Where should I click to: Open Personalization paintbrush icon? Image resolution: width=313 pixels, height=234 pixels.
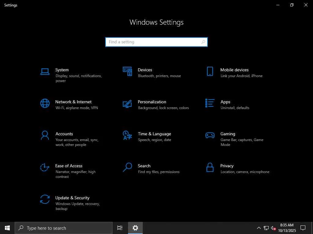(x=127, y=104)
